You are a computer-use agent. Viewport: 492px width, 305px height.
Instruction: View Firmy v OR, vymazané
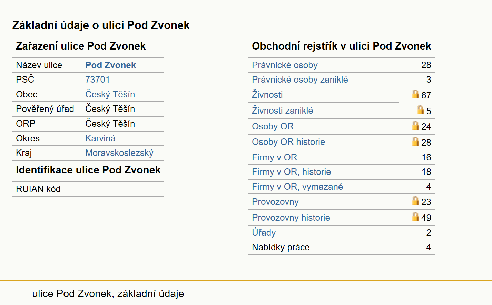point(297,187)
